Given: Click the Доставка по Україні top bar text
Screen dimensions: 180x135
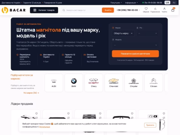Looking at the screenshot, I should [11, 3].
